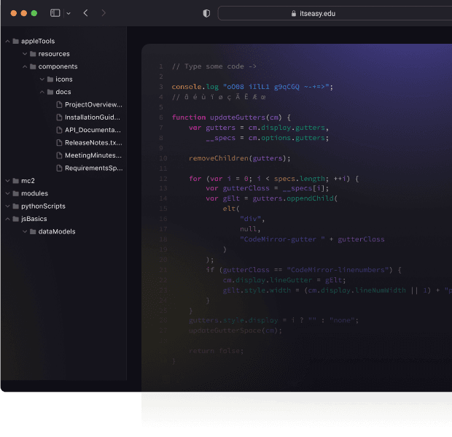Collapse the components folder chevron
Viewport: 452px width, 437px height.
(25, 66)
